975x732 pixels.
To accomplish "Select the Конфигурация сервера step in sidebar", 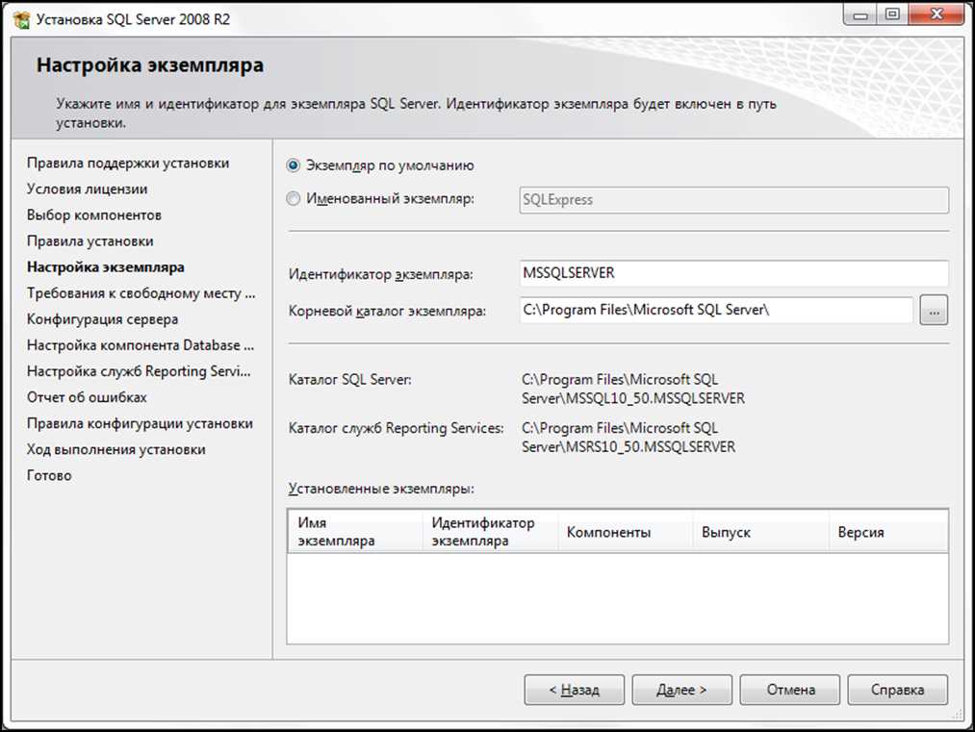I will (102, 319).
